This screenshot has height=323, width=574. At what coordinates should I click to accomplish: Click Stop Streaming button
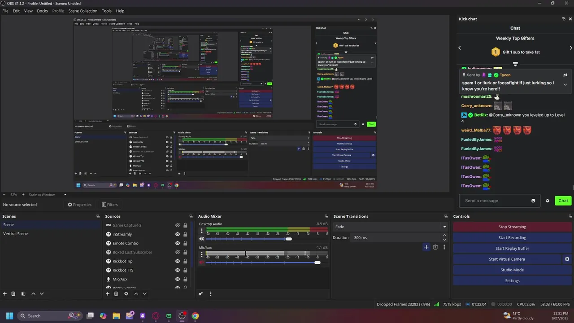[512, 227]
